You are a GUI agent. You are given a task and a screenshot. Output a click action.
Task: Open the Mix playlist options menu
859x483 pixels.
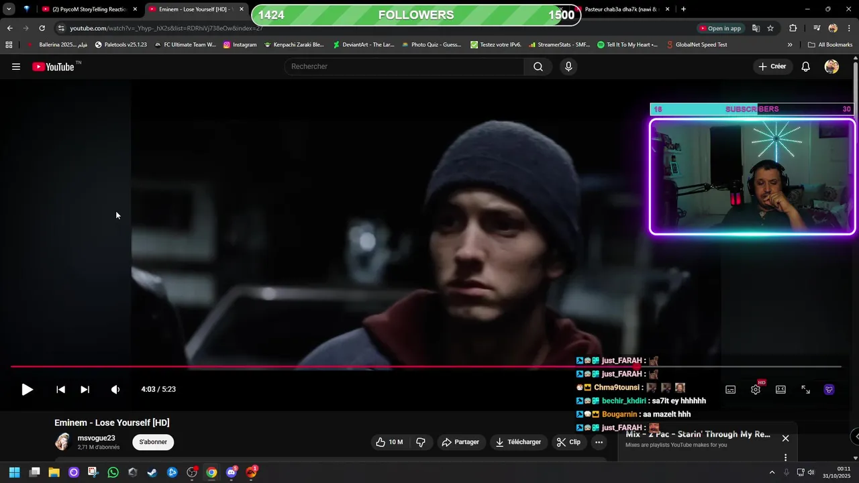pos(785,458)
